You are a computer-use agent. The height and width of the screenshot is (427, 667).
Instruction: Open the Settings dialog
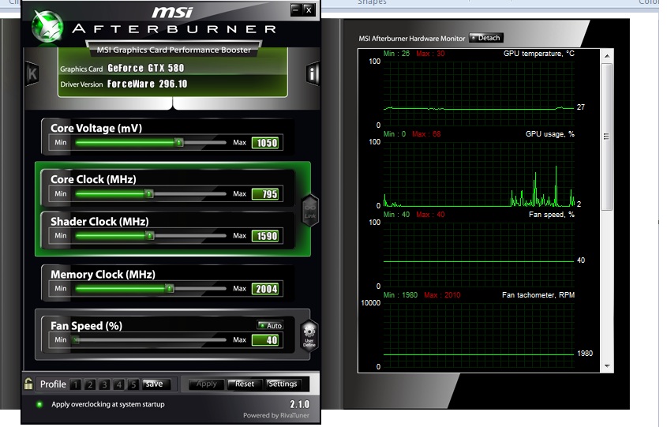283,384
